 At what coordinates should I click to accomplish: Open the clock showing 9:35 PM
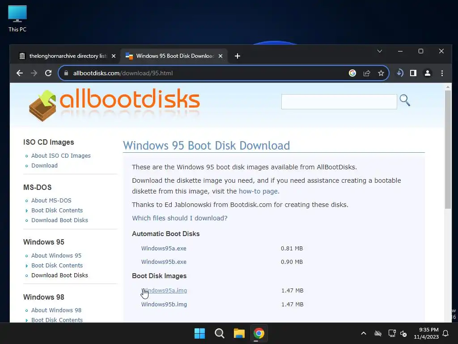[x=426, y=333]
